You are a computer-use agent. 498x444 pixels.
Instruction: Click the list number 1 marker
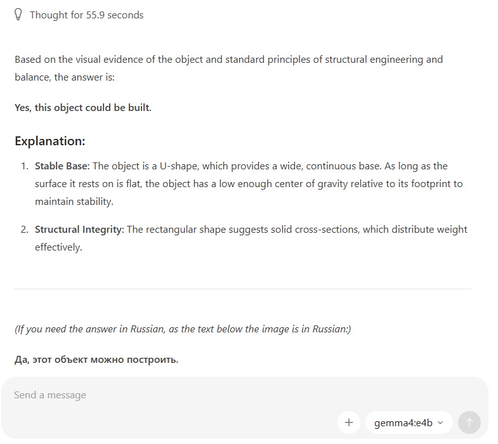pos(25,166)
